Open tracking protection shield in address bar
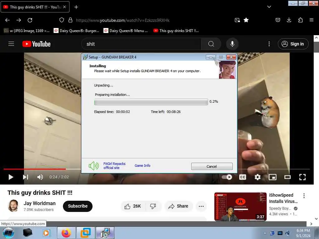This screenshot has height=239, width=319. pos(62,20)
